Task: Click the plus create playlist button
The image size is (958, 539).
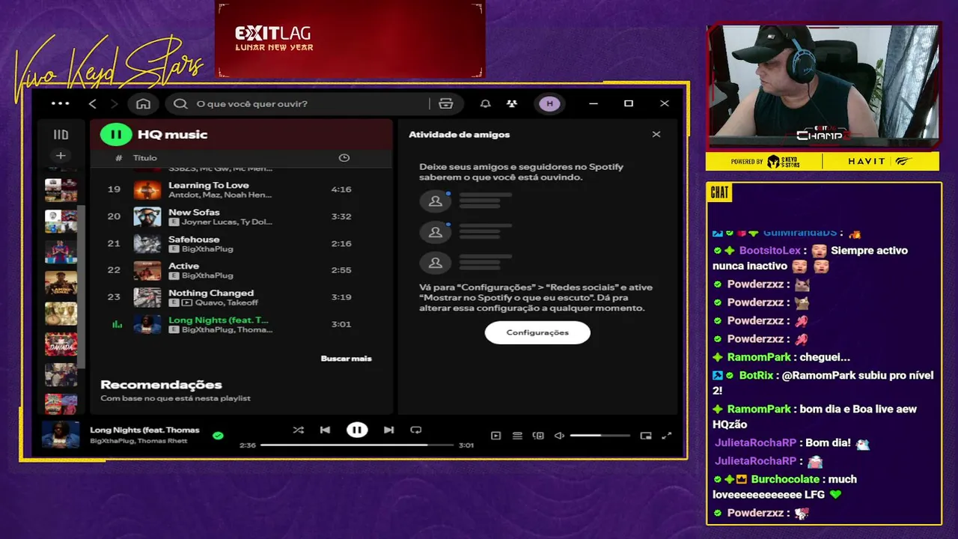Action: pyautogui.click(x=61, y=156)
